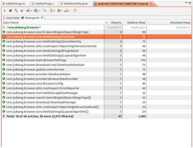Click class icon of IWebSettings$TextSize row
The image size is (193, 148).
pos(4,37)
